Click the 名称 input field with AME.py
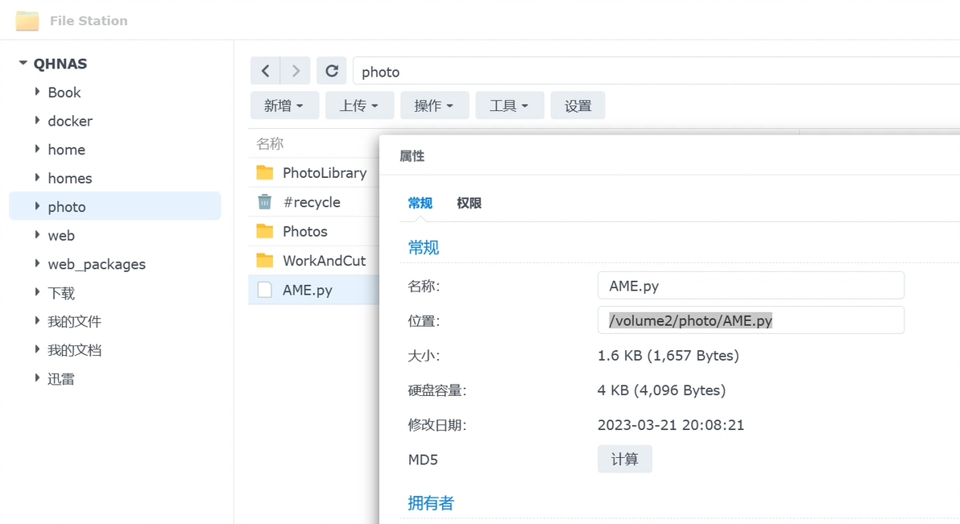Screen dimensions: 960x524 pyautogui.click(x=751, y=286)
